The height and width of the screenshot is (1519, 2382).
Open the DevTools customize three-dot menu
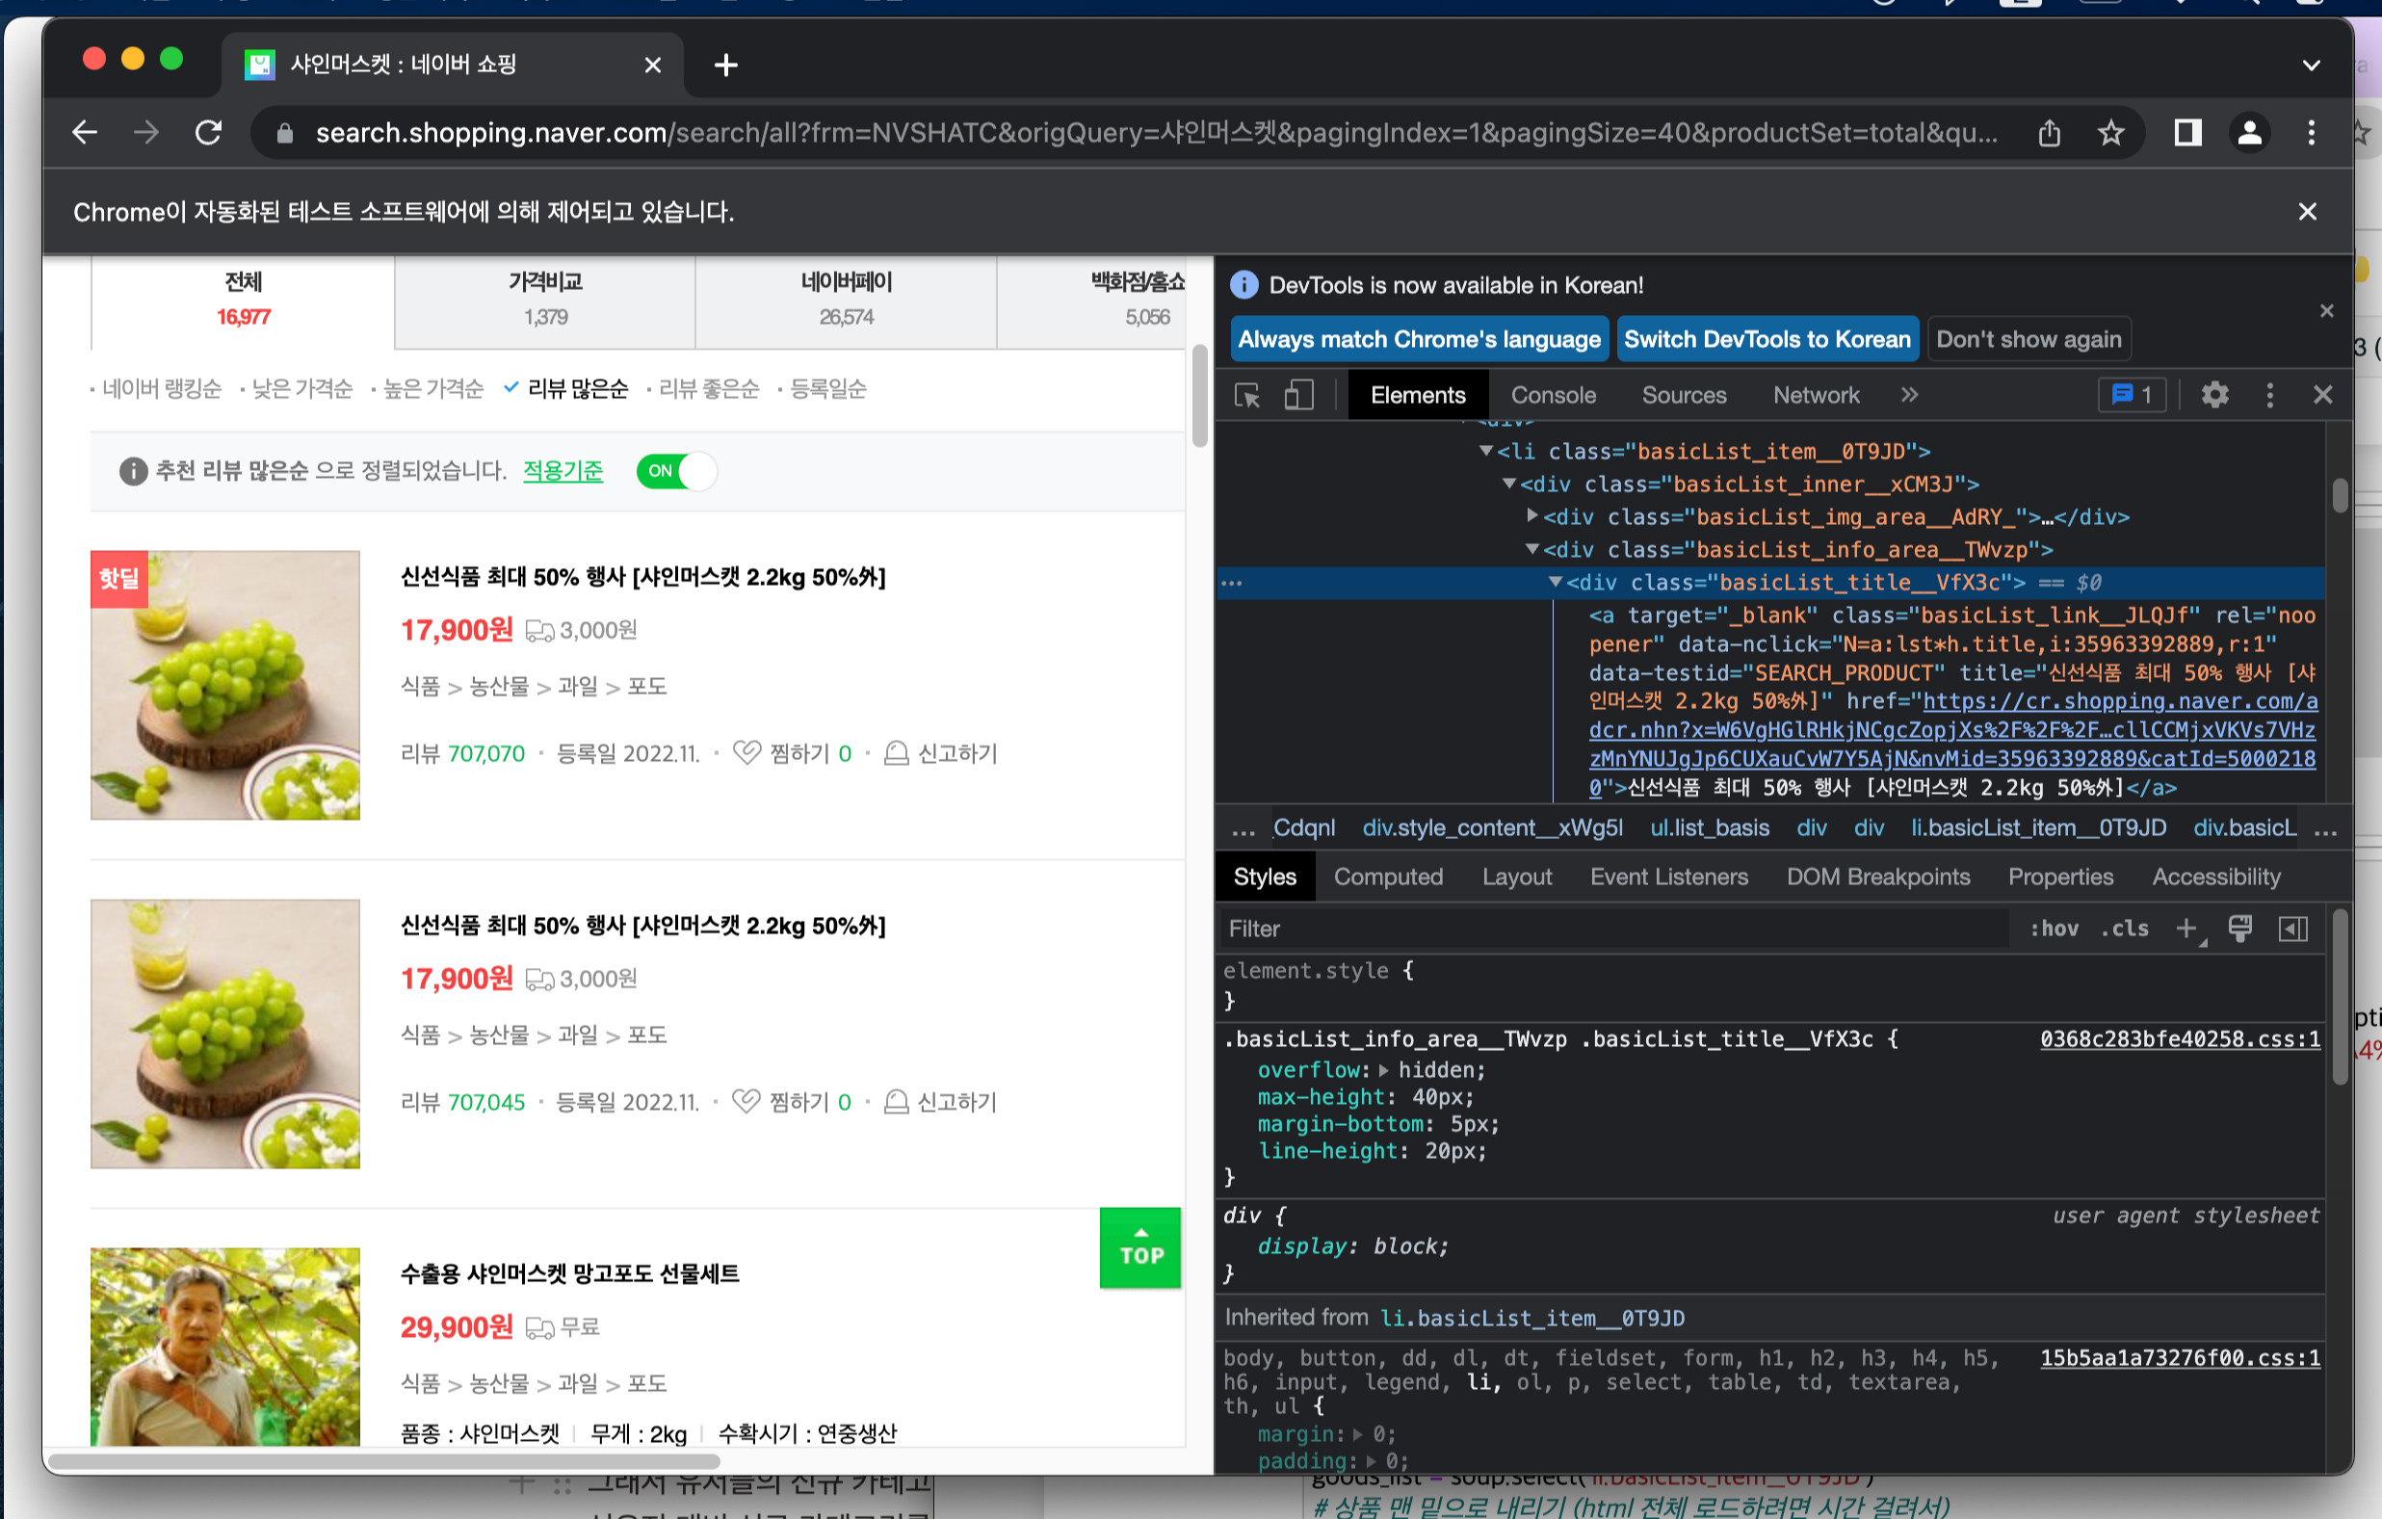coord(2270,396)
